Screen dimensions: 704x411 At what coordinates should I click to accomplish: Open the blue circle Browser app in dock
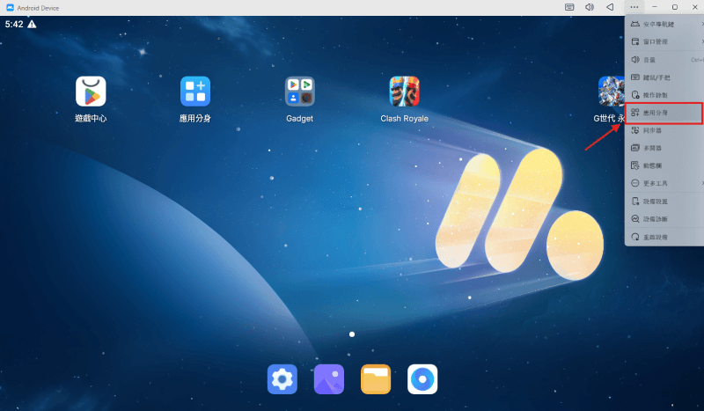422,379
